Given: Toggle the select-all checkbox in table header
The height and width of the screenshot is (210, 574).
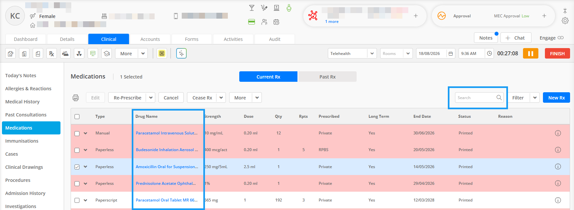Looking at the screenshot, I should (x=77, y=116).
